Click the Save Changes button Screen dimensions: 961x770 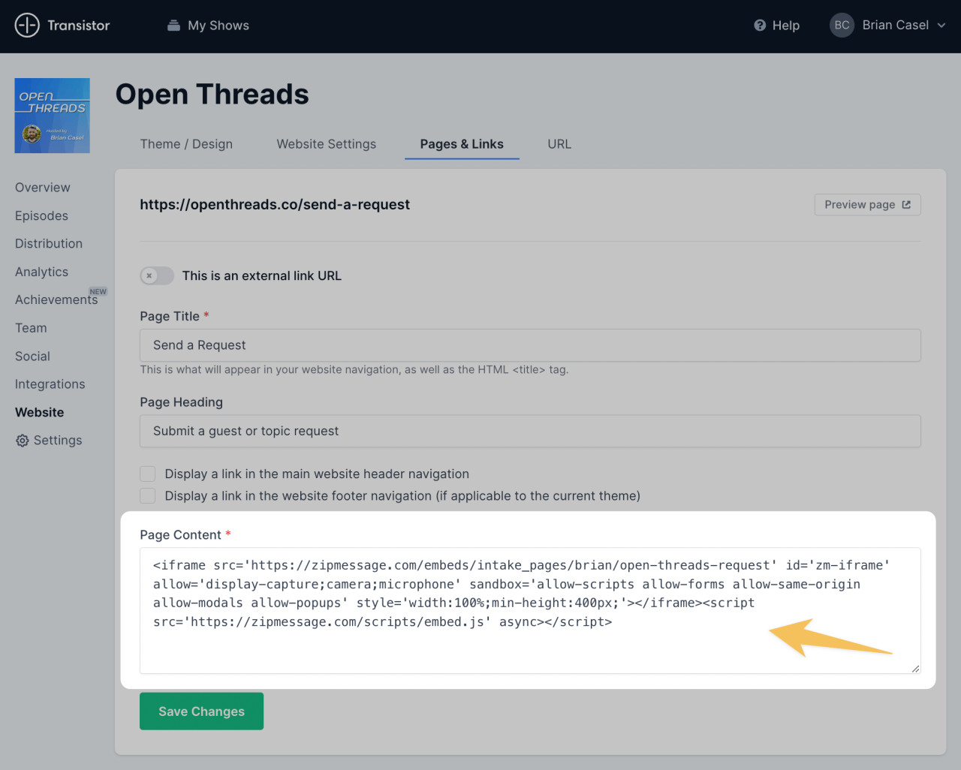(x=201, y=711)
